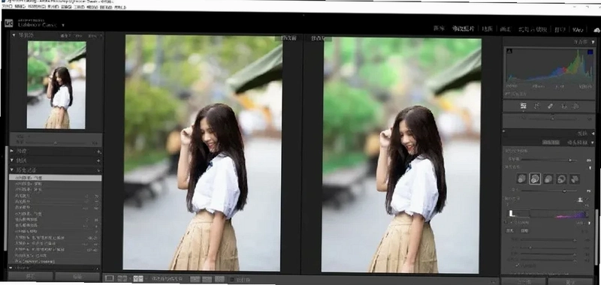
Task: Open Before/After layout dropdown arrow in toolbar
Action: [x=145, y=279]
